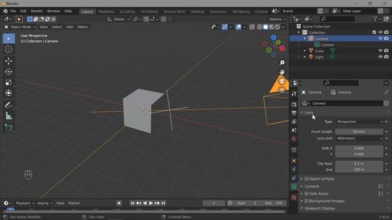Open the Object Mode dropdown
Image resolution: width=392 pixels, height=220 pixels.
20,27
